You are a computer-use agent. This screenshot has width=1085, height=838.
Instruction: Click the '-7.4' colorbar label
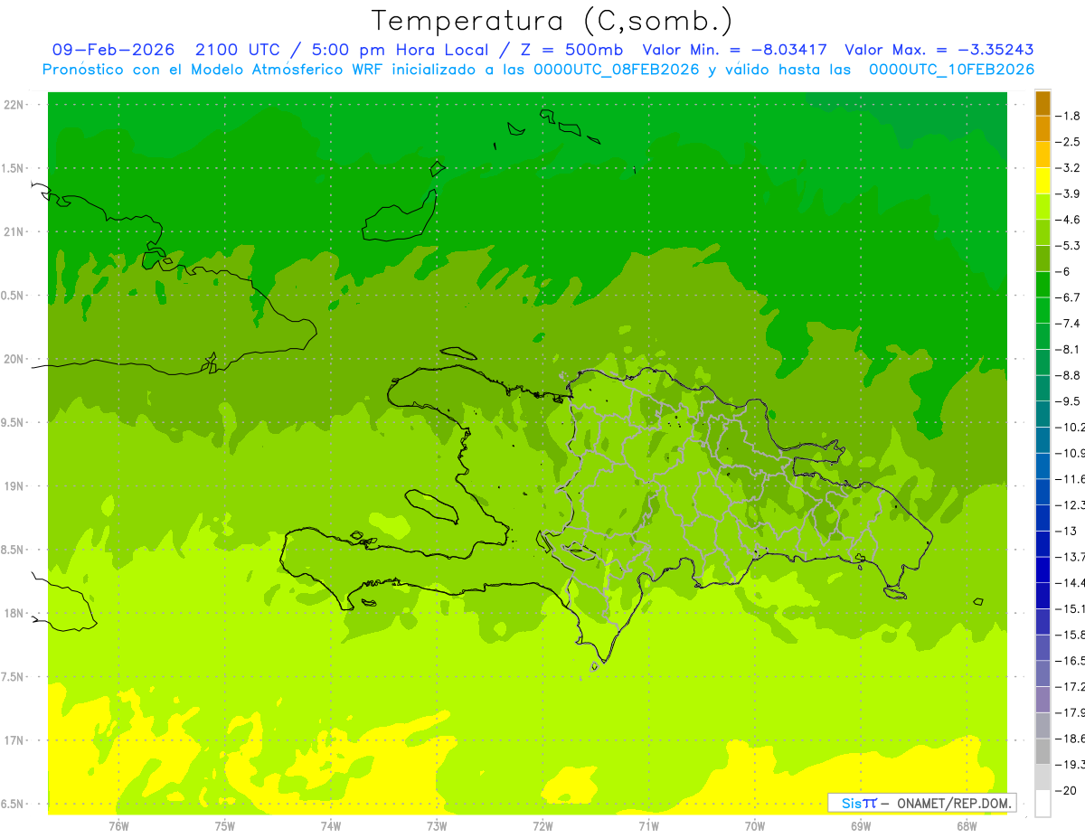pos(1069,323)
